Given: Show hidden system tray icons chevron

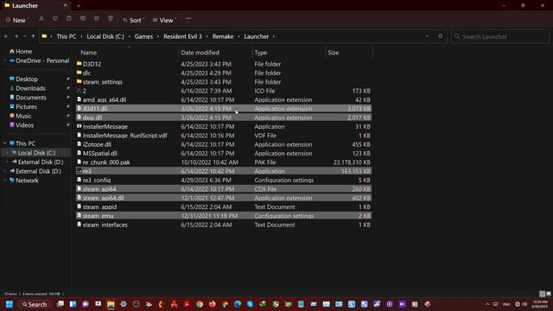Looking at the screenshot, I should [487, 304].
